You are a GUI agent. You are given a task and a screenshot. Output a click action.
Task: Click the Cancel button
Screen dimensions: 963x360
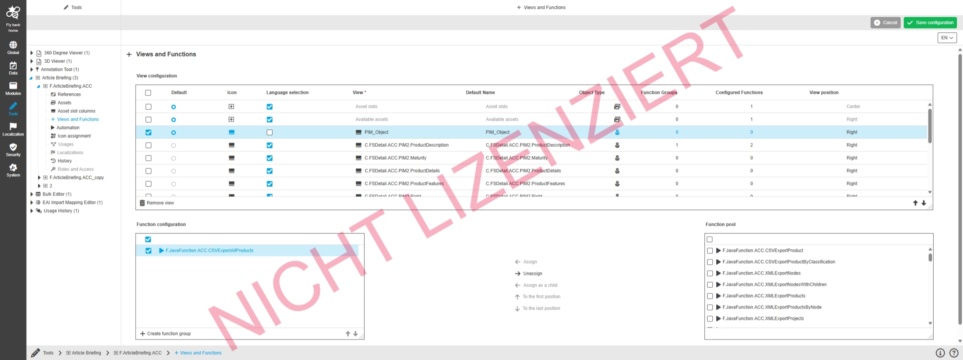point(886,23)
